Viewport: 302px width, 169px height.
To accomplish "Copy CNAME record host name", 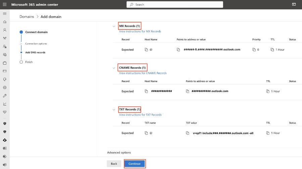I will point(146,91).
